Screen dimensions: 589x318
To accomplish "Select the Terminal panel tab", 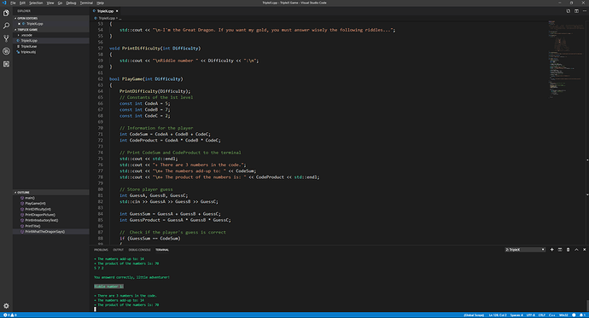I will 162,250.
